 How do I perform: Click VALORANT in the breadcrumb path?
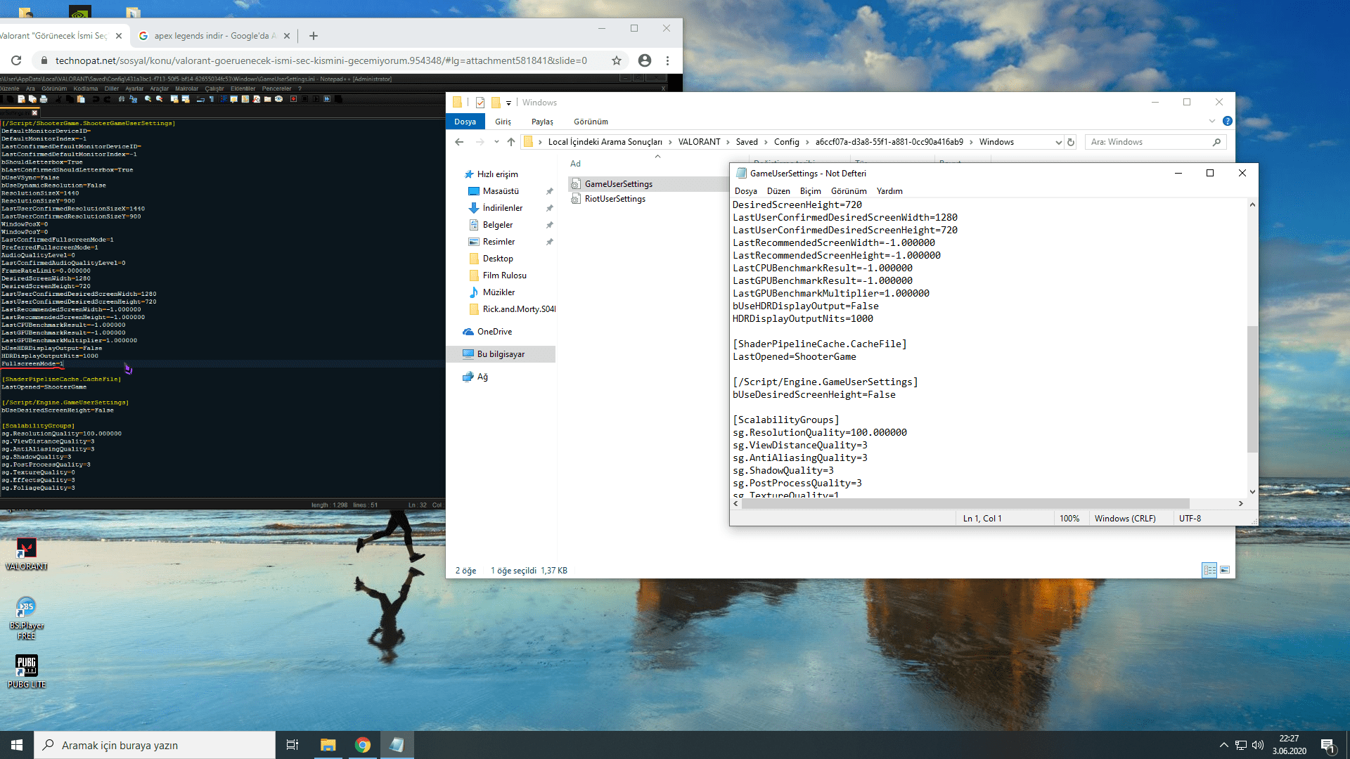point(699,142)
